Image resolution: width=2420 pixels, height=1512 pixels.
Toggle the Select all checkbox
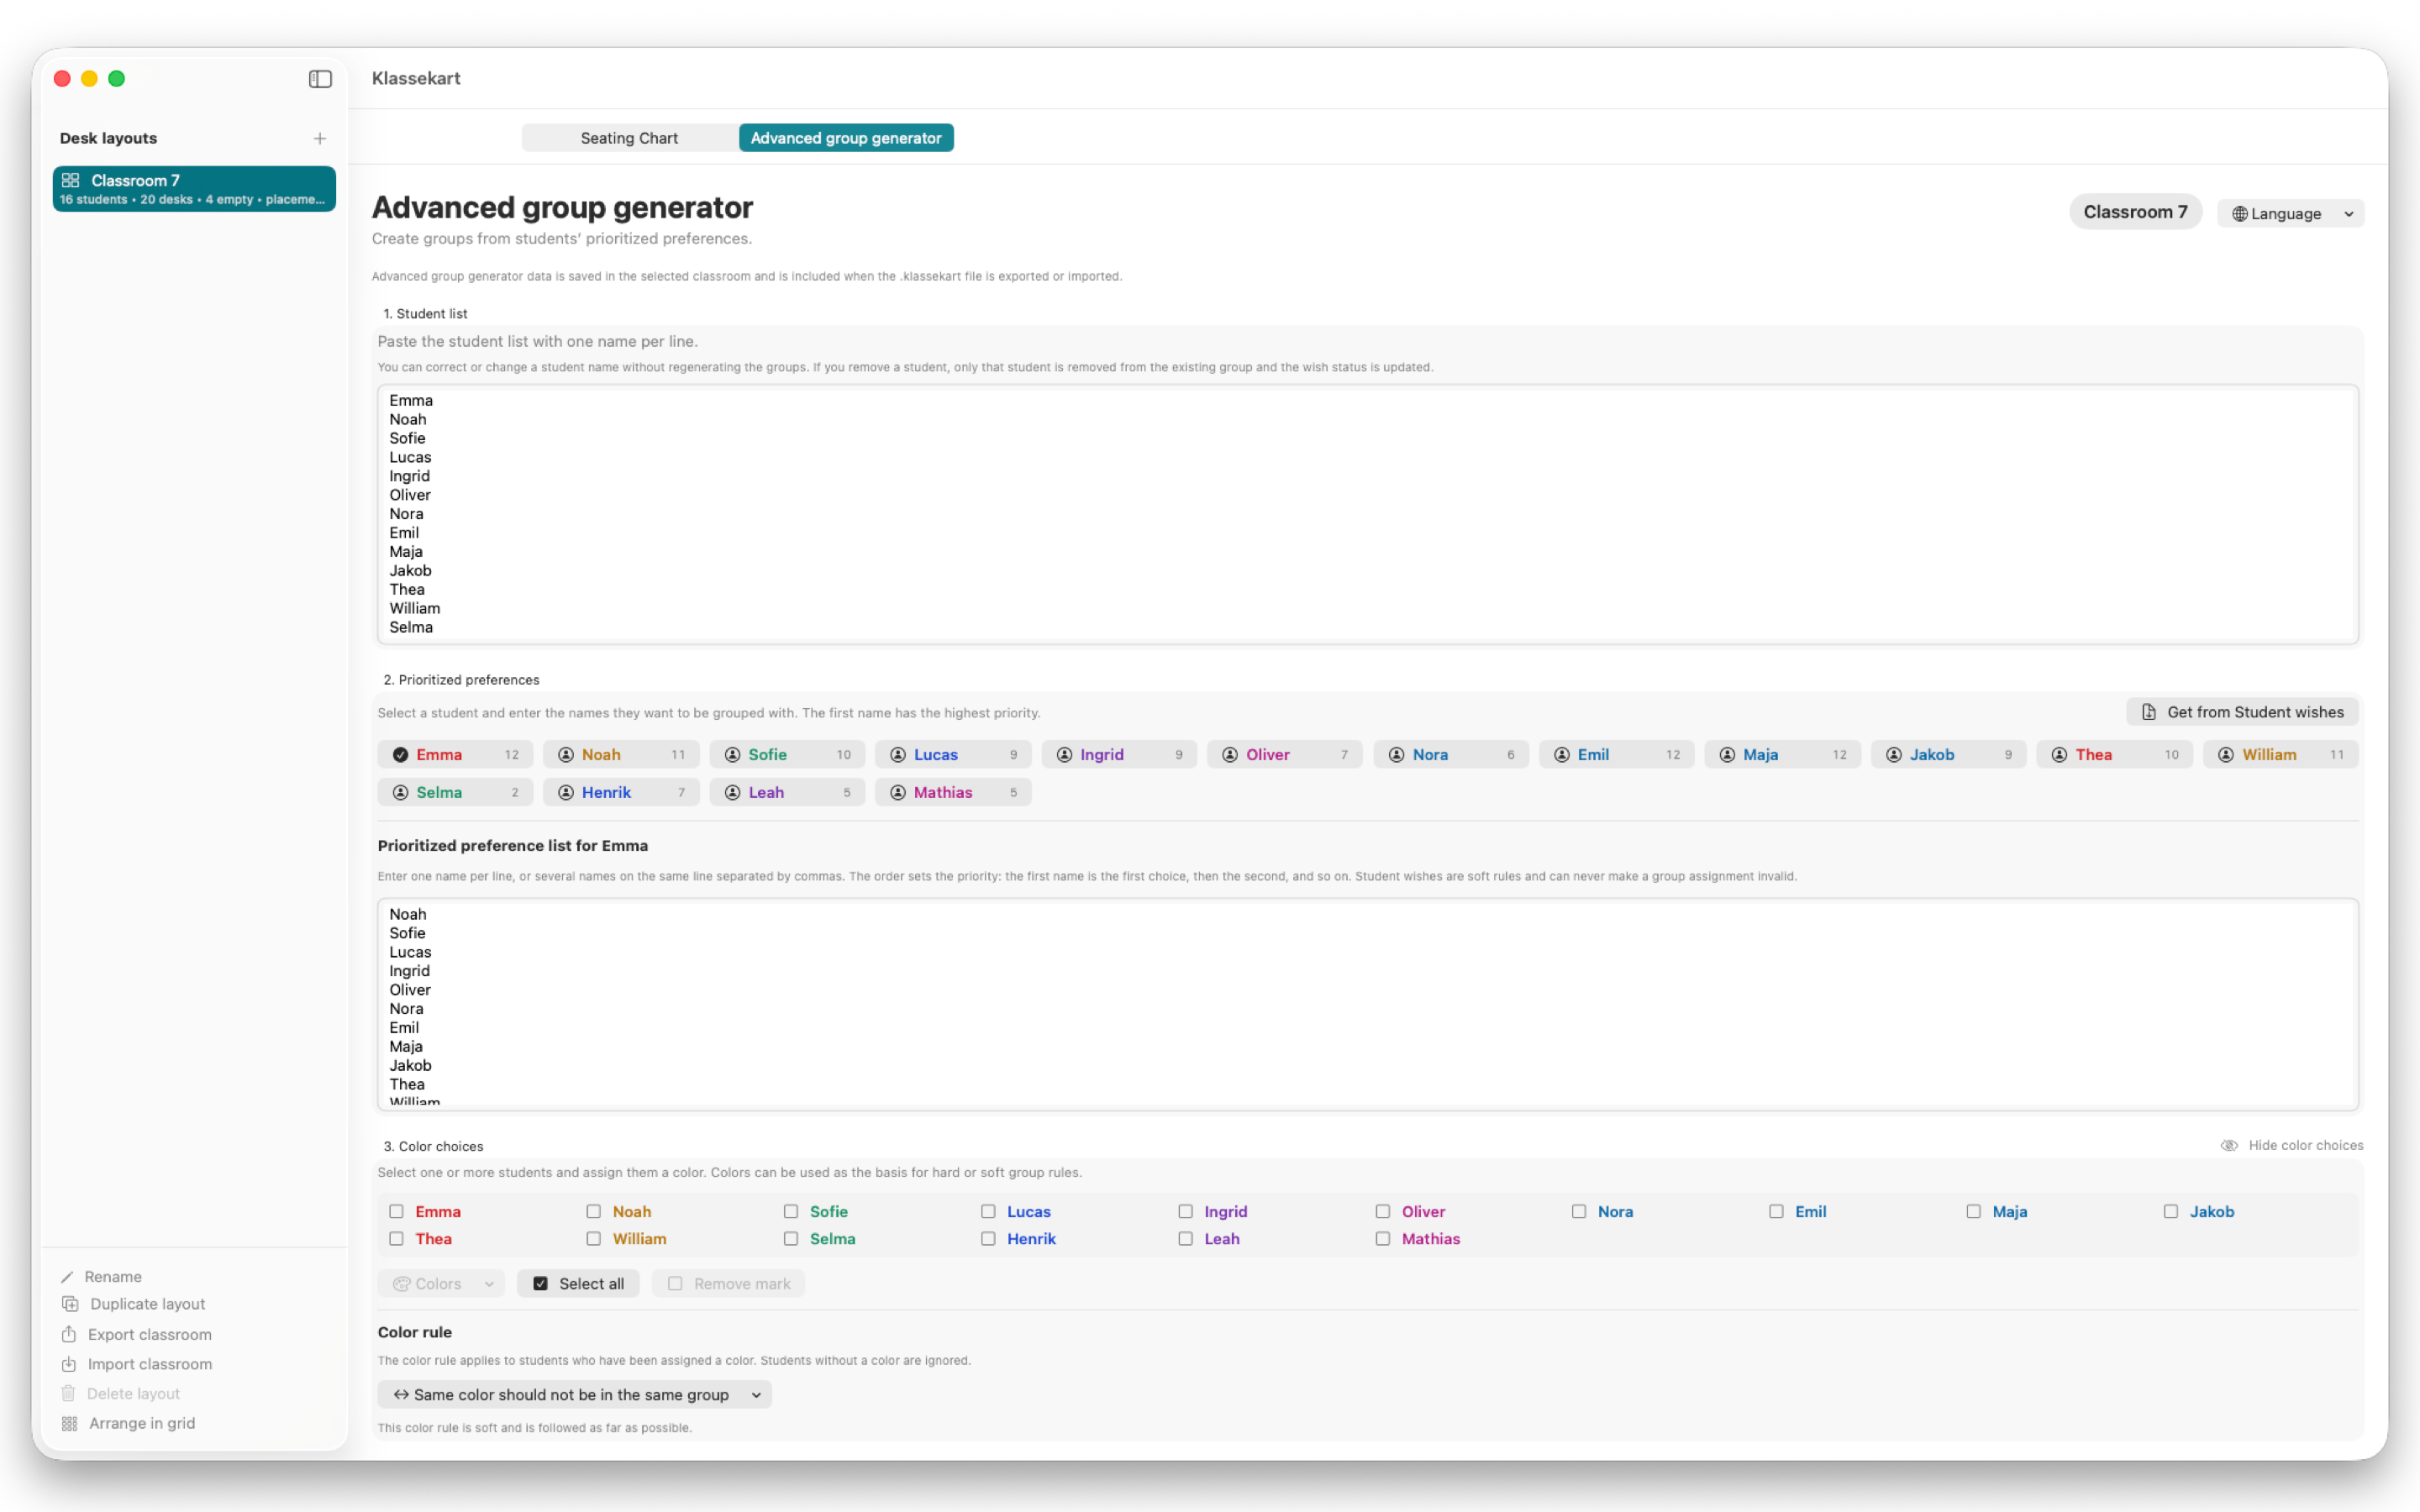click(541, 1284)
